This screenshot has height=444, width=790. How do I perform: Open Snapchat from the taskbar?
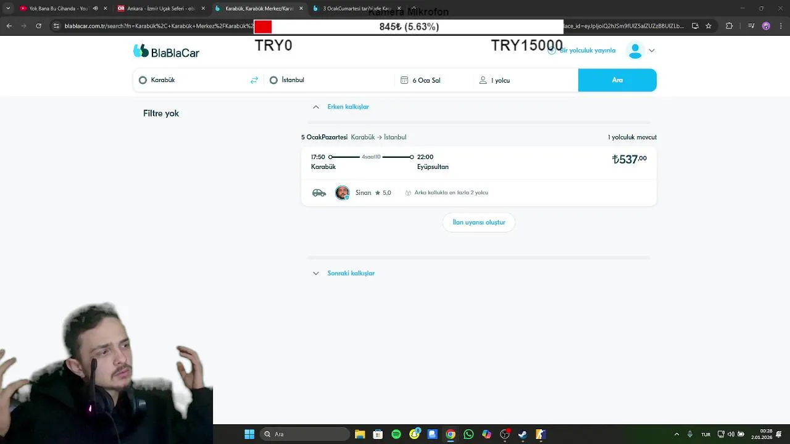(415, 434)
